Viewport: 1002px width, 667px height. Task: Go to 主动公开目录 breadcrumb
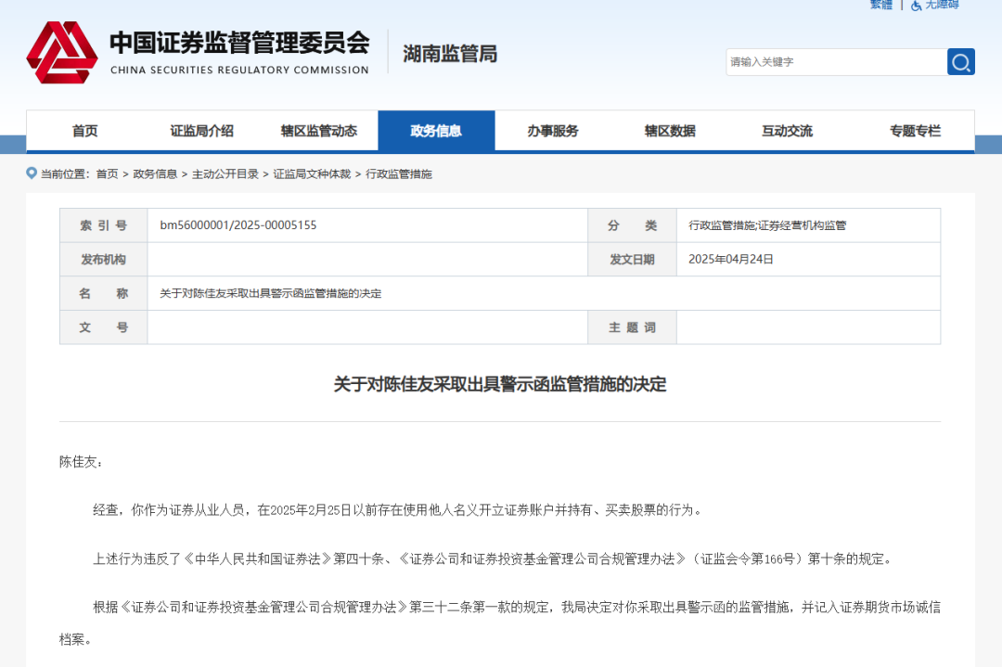(225, 174)
